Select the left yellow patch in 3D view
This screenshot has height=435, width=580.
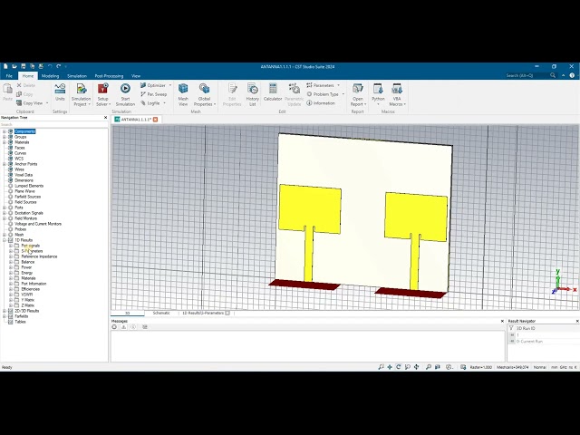point(310,209)
